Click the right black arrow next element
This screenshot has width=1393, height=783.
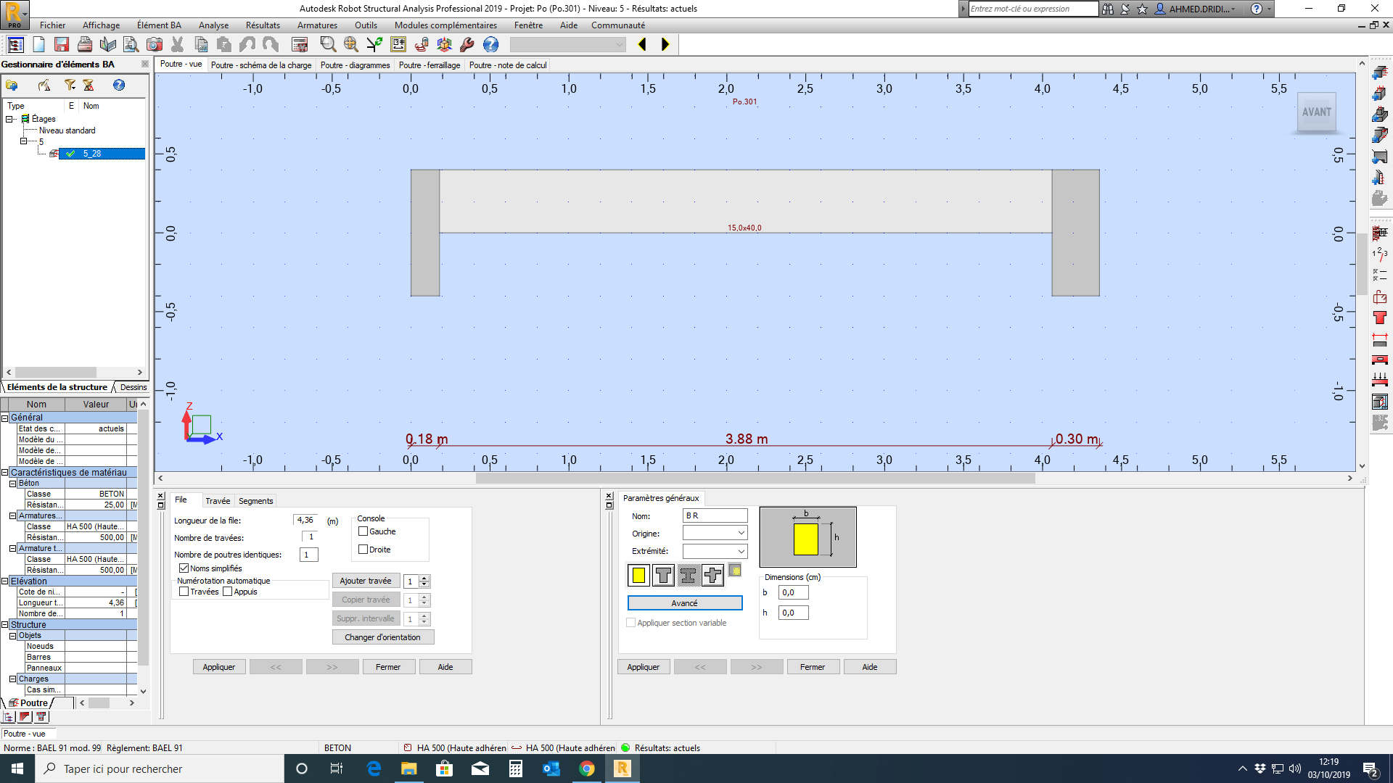point(665,45)
